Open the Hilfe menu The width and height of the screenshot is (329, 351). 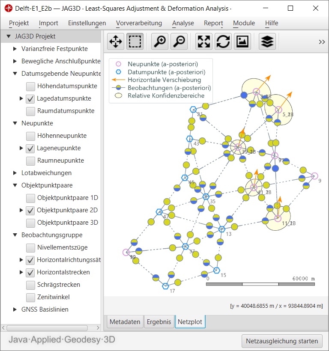click(x=272, y=23)
